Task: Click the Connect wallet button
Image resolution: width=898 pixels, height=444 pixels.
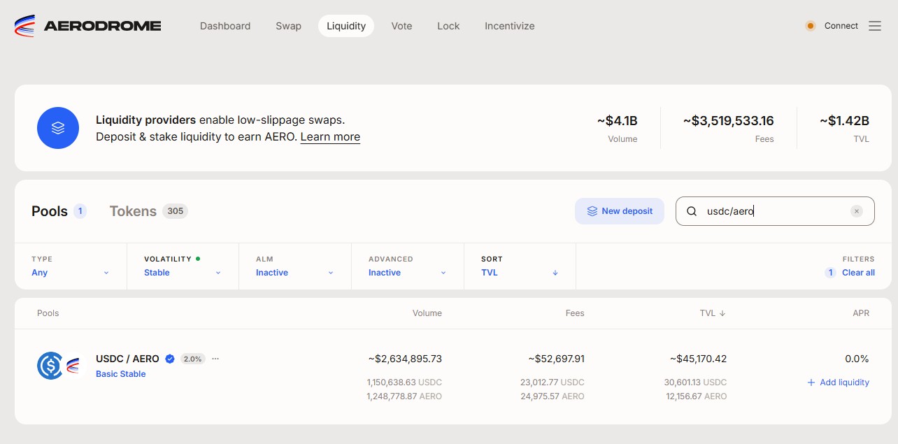Action: pos(841,26)
